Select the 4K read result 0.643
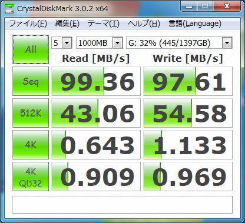The image size is (245, 223). point(96,145)
